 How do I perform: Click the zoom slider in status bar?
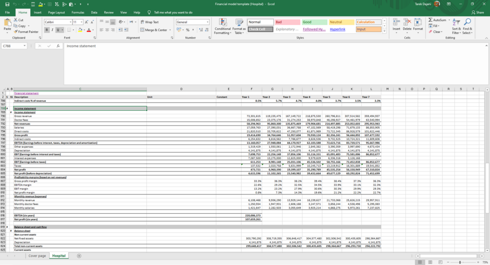(460, 263)
